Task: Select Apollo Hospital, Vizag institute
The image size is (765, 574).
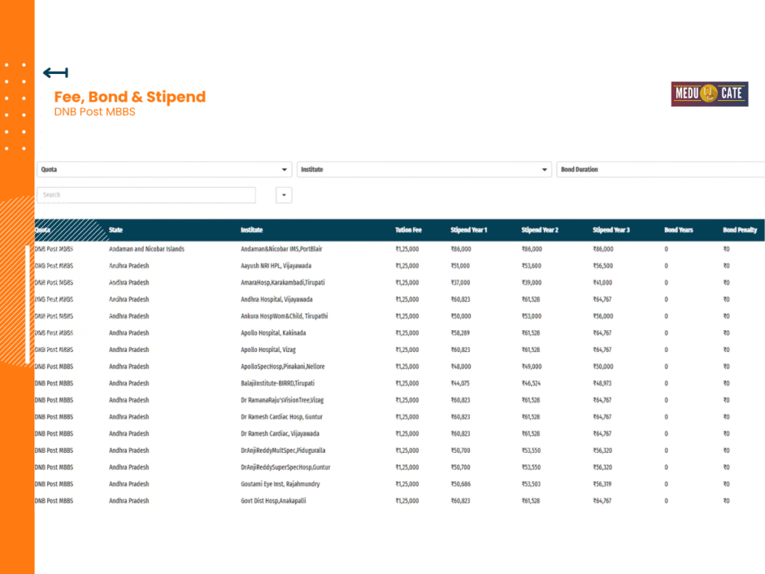Action: click(268, 350)
